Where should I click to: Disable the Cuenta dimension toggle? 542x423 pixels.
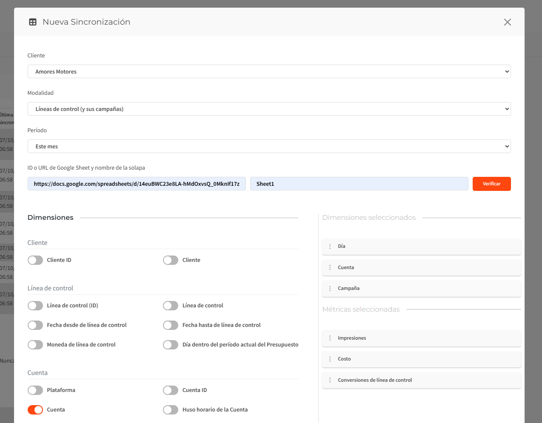[x=35, y=410]
